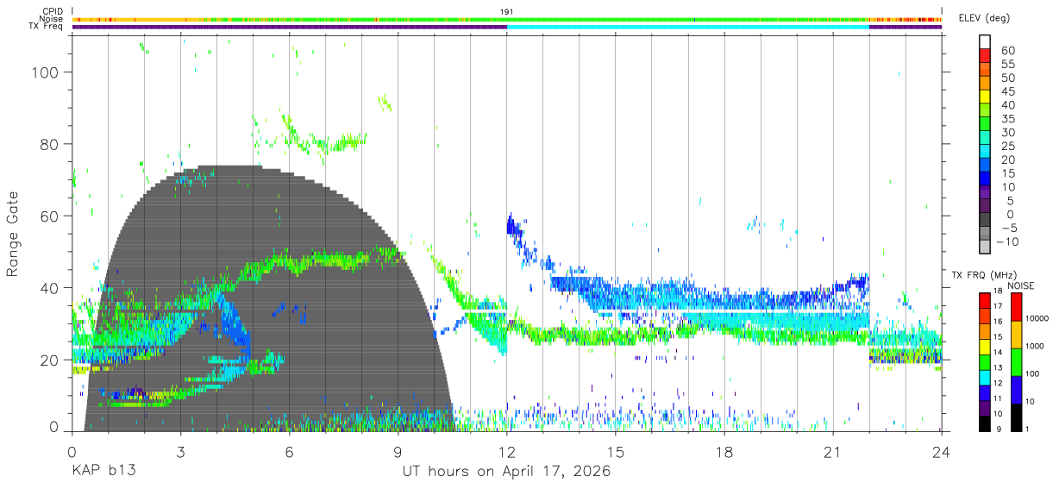Screen dimensions: 1059x489
Task: Click the 100 label on NOISE legend
Action: coord(1031,373)
